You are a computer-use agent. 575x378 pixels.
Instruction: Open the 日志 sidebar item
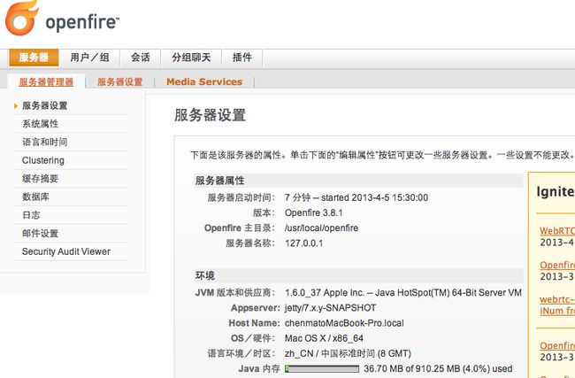pyautogui.click(x=31, y=215)
